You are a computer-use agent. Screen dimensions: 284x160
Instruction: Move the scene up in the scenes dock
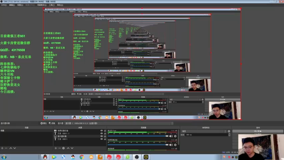pyautogui.click(x=11, y=148)
